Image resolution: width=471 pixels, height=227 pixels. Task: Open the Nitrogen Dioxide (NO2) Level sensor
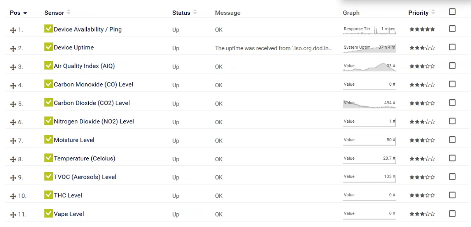[94, 121]
